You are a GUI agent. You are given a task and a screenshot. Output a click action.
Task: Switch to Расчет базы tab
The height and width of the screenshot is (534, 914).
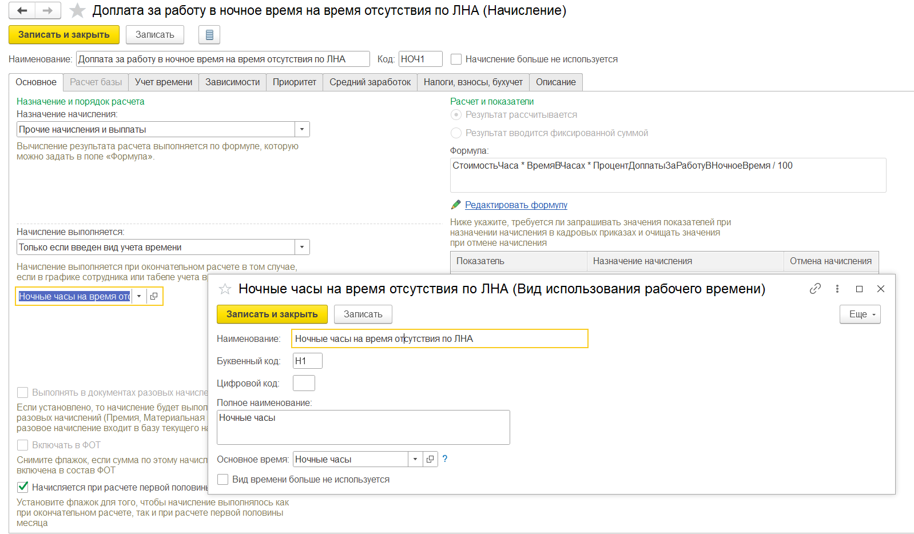coord(96,82)
